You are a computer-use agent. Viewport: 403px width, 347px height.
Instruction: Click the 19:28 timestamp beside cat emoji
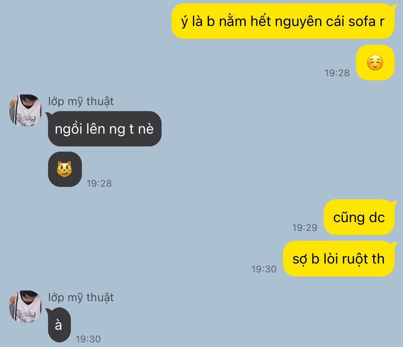point(99,183)
